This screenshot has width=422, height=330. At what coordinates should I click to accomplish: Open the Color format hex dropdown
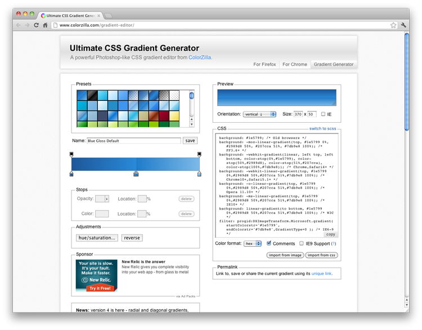pyautogui.click(x=253, y=243)
